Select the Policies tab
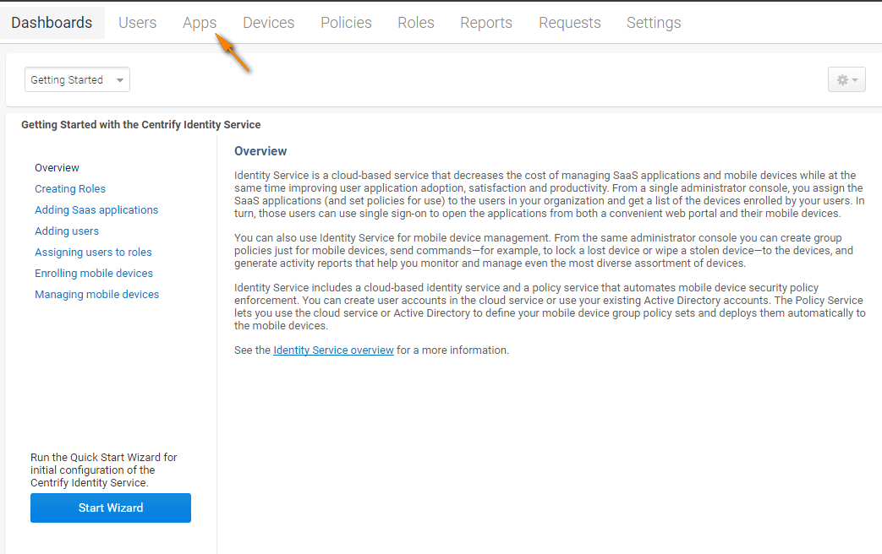Screen dimensions: 882x554 pos(346,23)
